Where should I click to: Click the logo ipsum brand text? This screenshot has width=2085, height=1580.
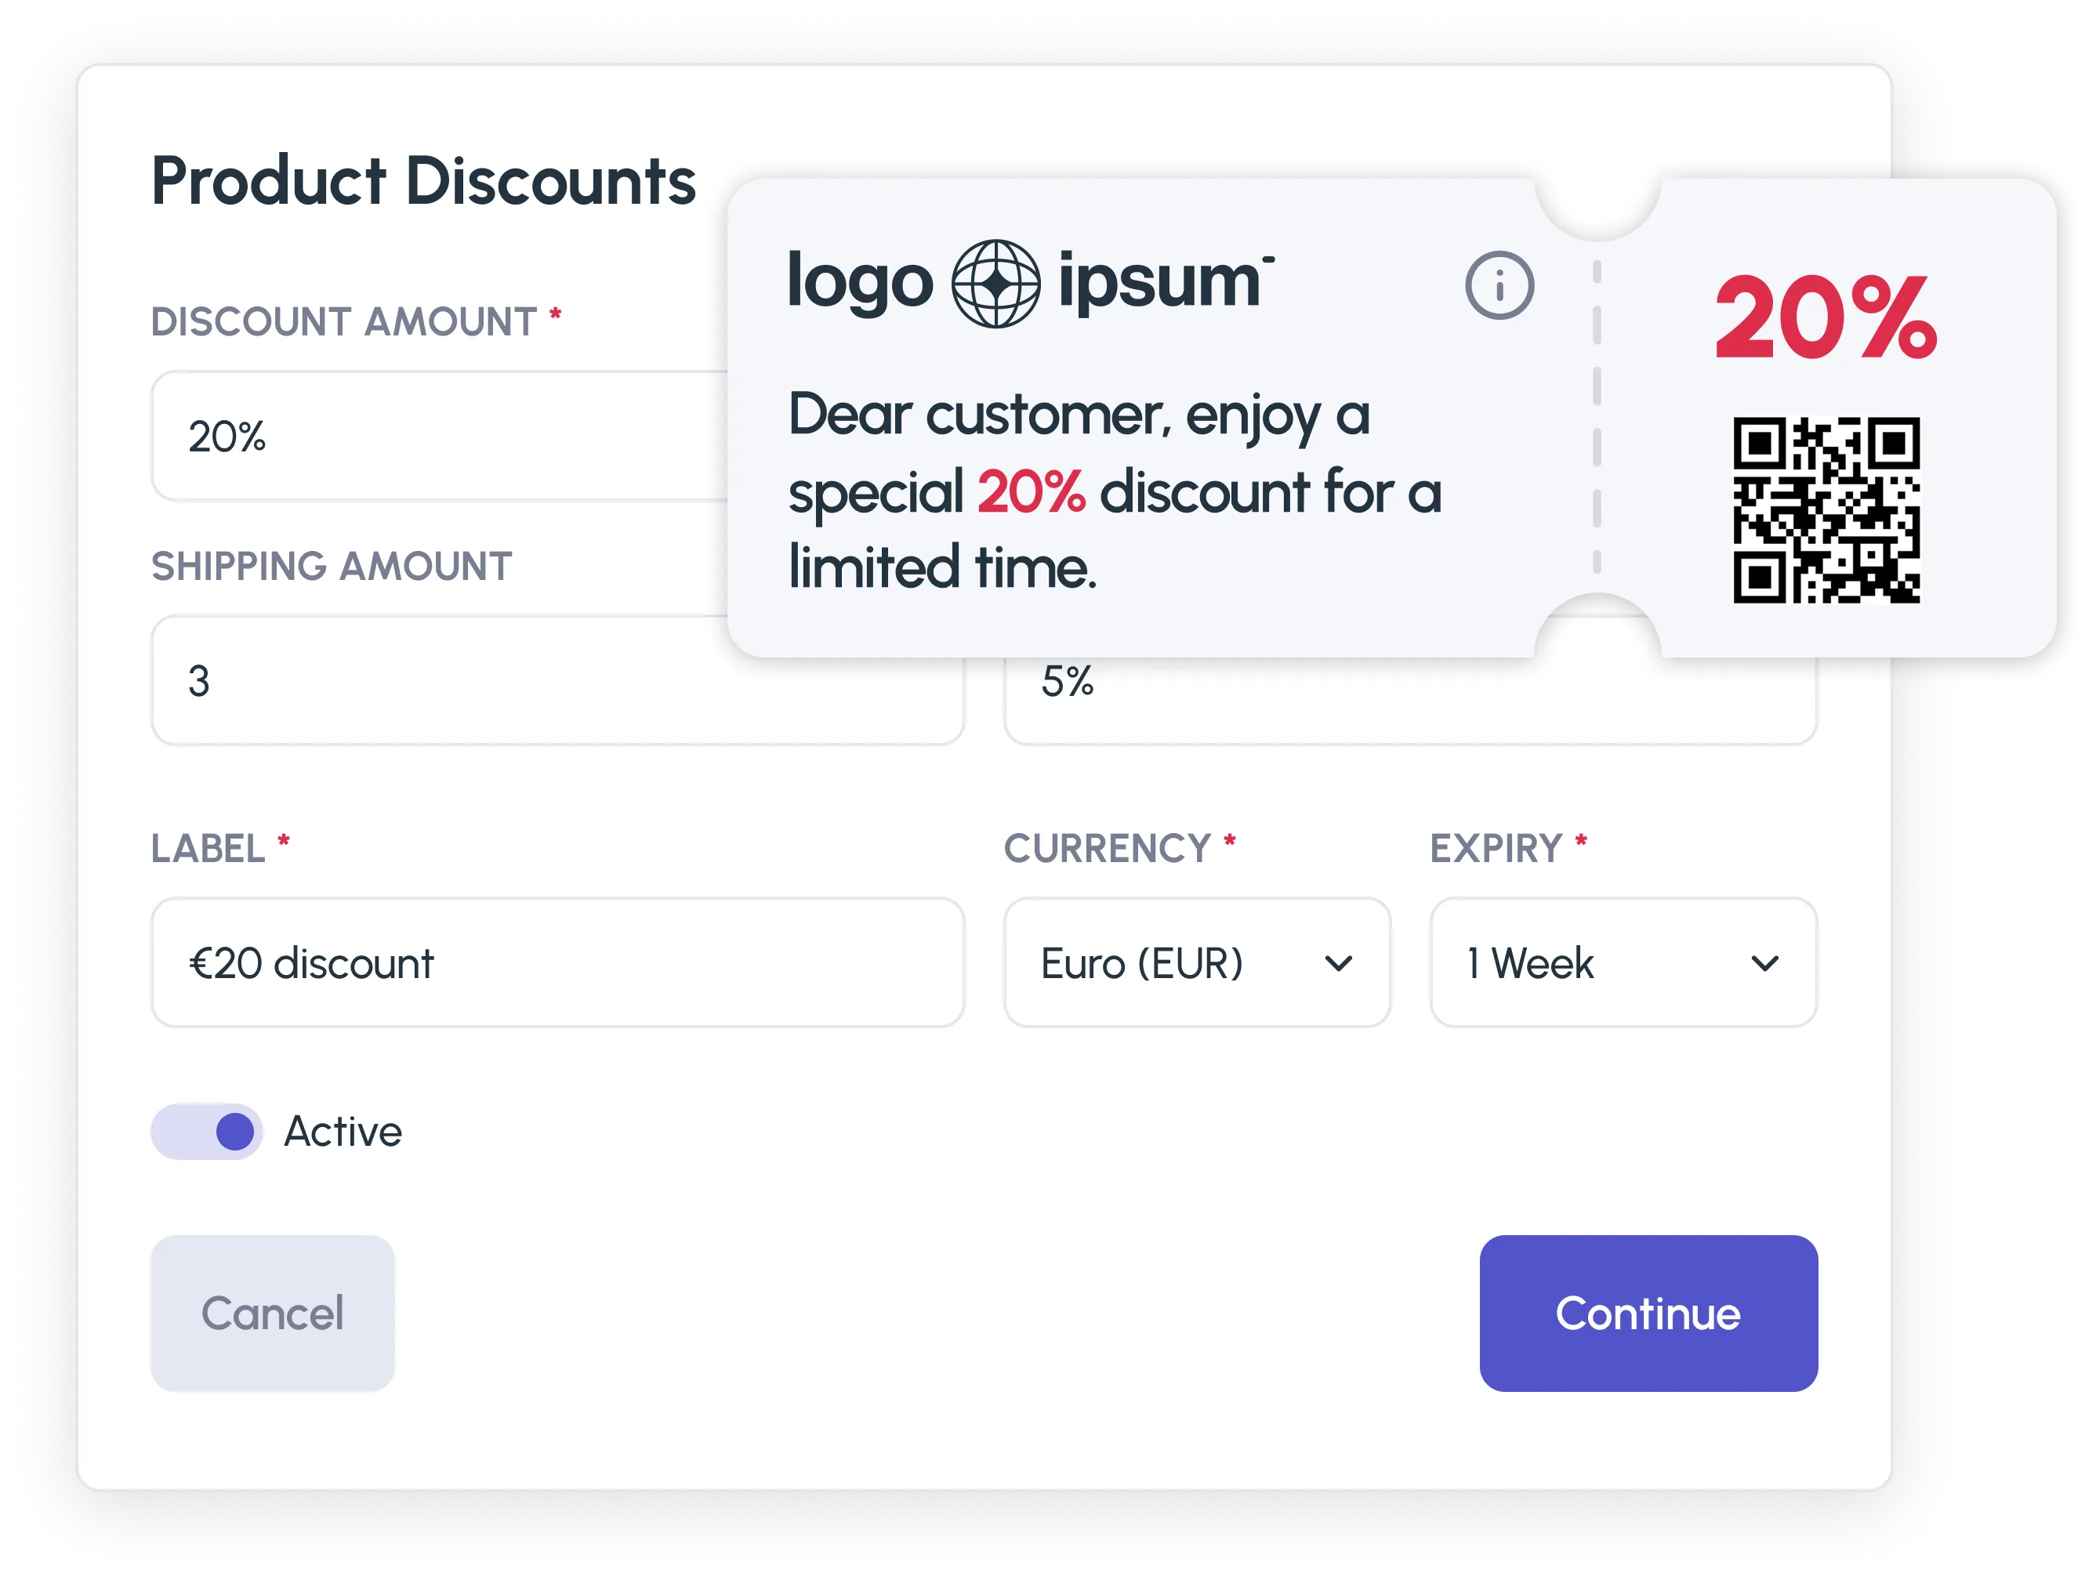point(1159,281)
